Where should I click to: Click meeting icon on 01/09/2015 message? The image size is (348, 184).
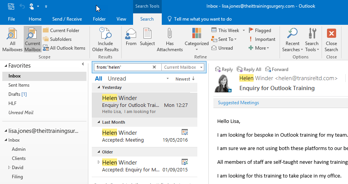pyautogui.click(x=185, y=162)
